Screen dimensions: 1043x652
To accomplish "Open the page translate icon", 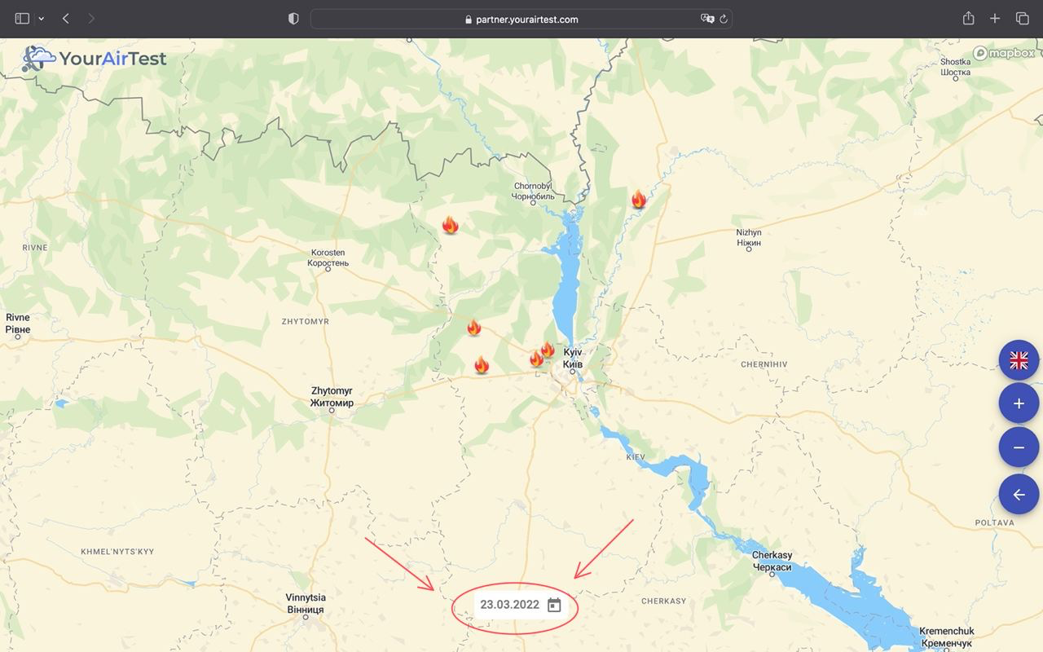I will (707, 19).
